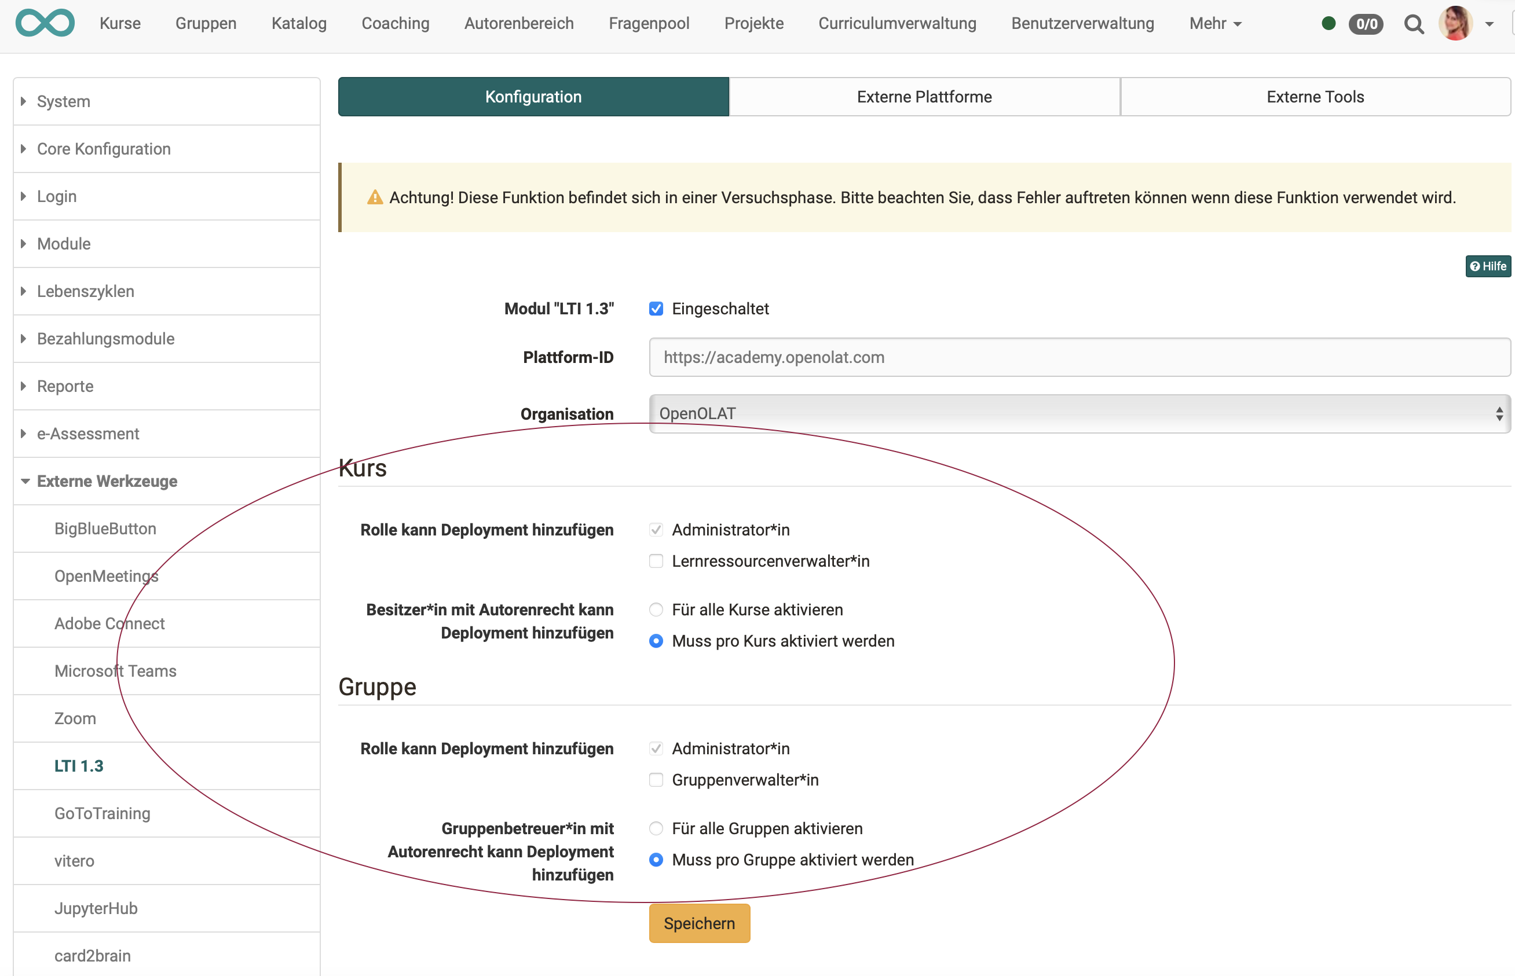
Task: Click the Speichern save button
Action: click(x=699, y=923)
